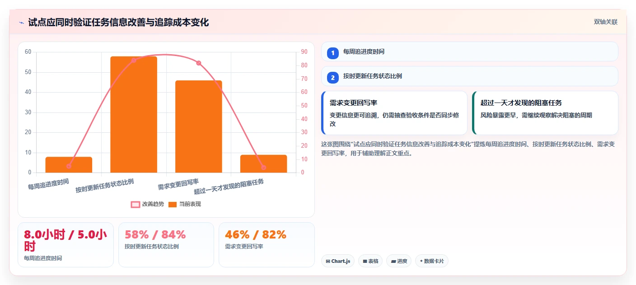The height and width of the screenshot is (285, 636).
Task: Select numbered badge 1 for 每周追进度时间
Action: [333, 53]
